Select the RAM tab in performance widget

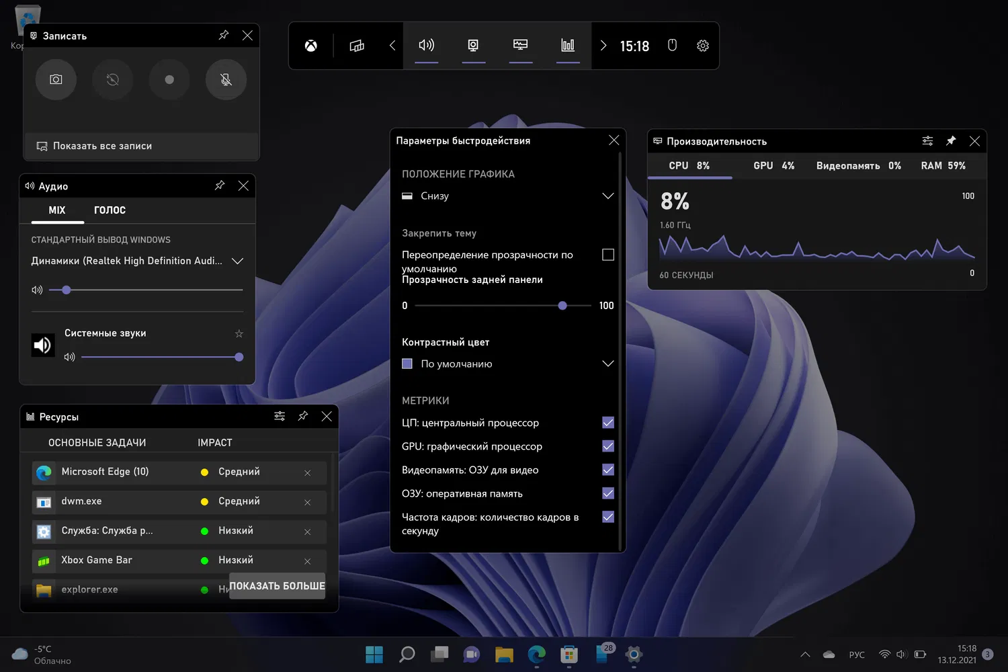pyautogui.click(x=943, y=166)
